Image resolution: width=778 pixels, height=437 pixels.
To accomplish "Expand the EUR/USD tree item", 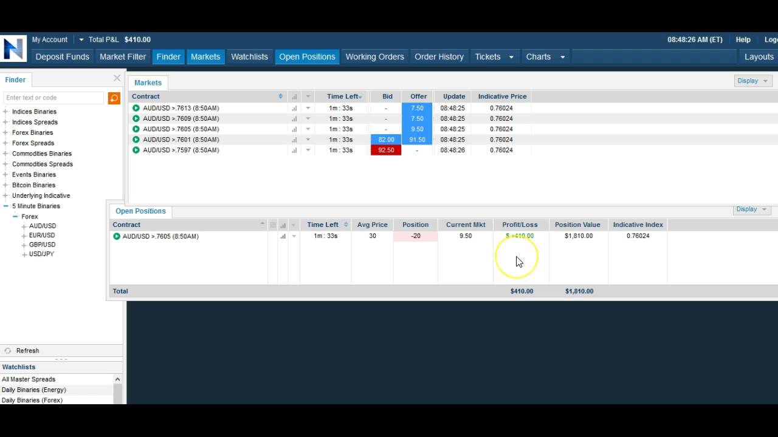I will [24, 235].
